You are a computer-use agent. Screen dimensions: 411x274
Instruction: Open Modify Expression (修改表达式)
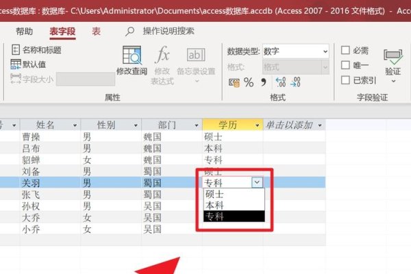tap(162, 65)
